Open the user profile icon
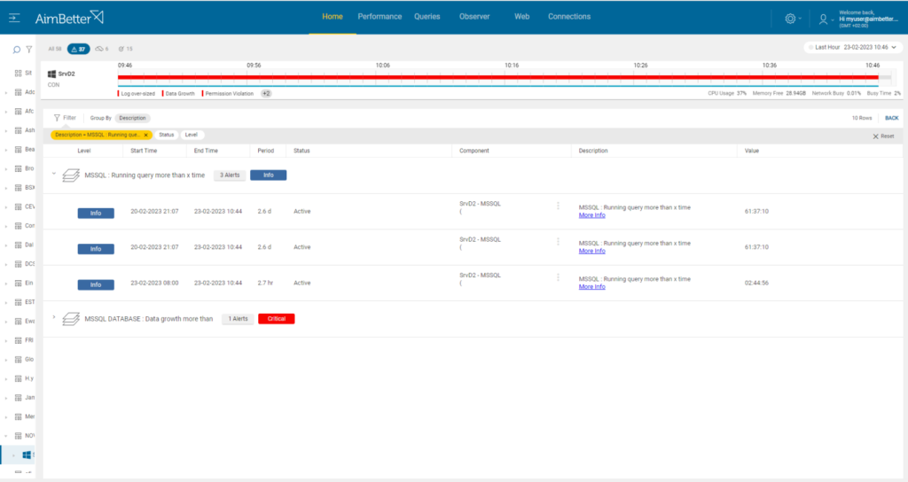 (x=823, y=19)
